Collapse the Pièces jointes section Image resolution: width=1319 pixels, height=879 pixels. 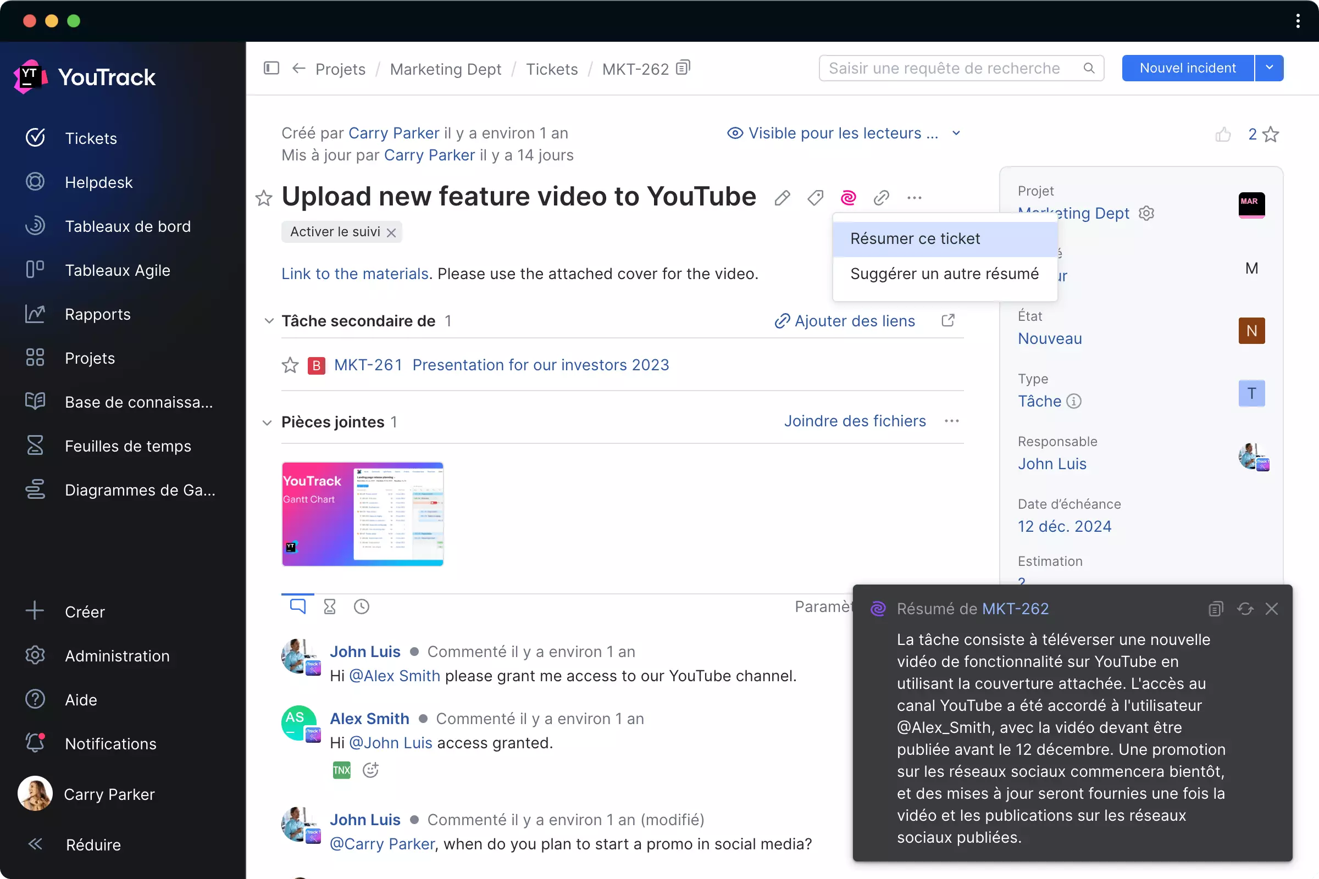click(268, 422)
